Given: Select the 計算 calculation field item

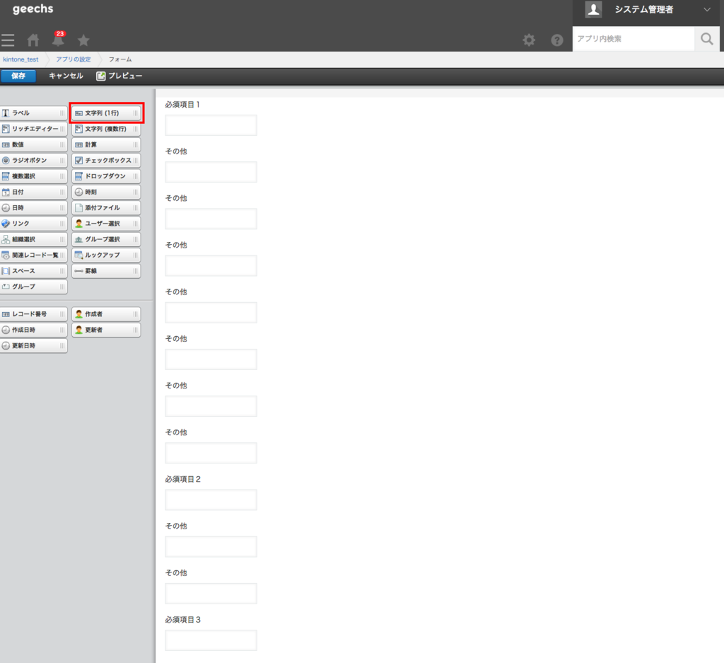Looking at the screenshot, I should (106, 144).
